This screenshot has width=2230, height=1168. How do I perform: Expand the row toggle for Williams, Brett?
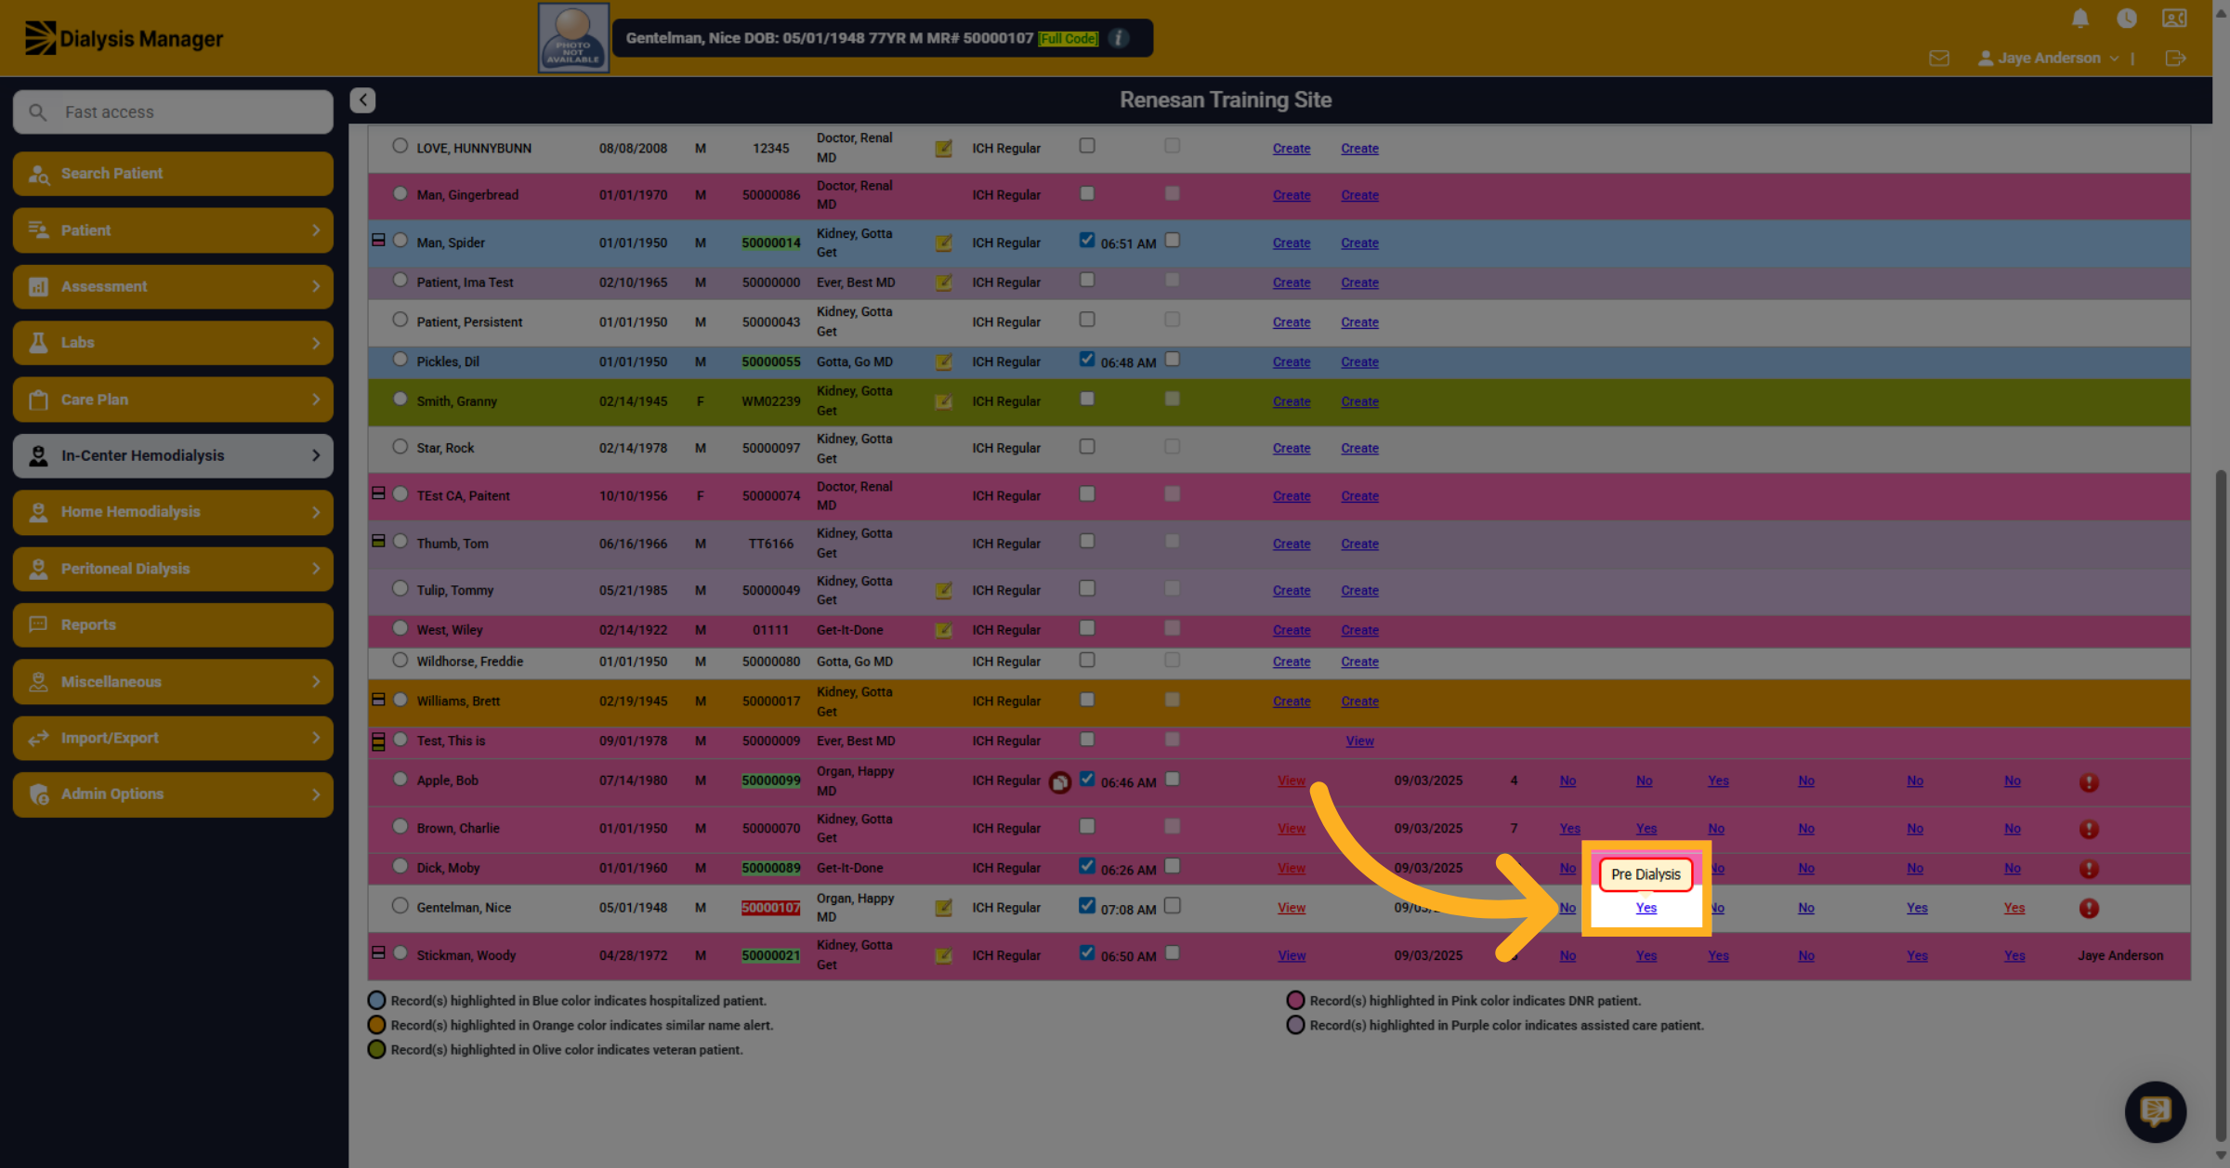click(378, 700)
